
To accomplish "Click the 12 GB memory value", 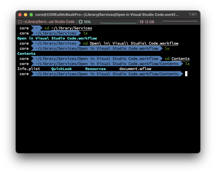I will coord(149,22).
